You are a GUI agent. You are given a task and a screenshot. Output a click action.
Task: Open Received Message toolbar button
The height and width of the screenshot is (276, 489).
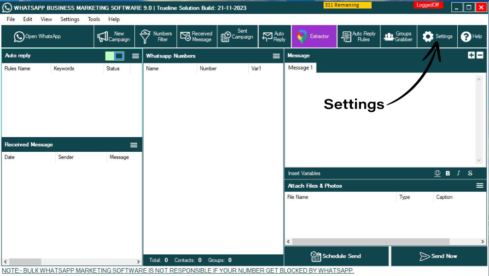197,36
